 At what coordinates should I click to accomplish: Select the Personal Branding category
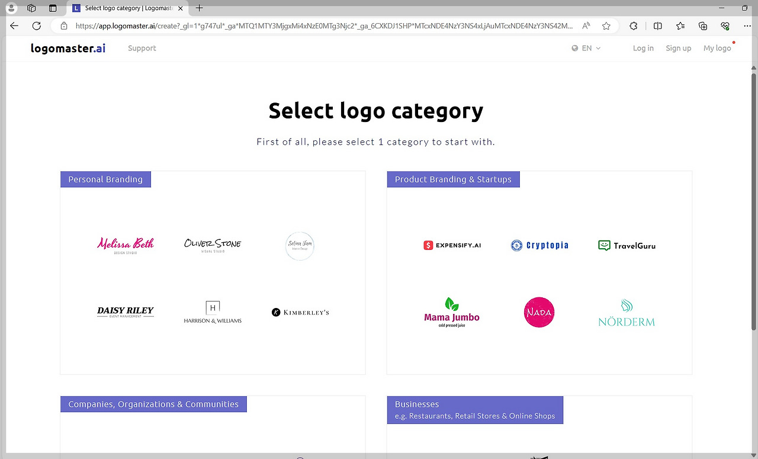(x=213, y=272)
